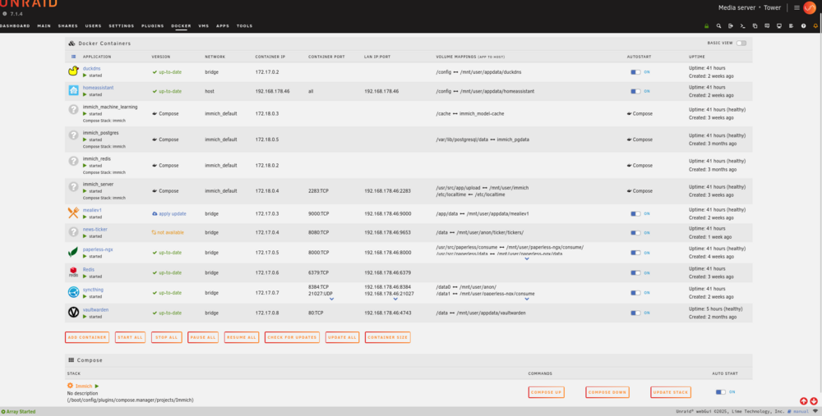Screen dimensions: 822x416
Task: Click the syncthing blue circle icon
Action: (73, 292)
